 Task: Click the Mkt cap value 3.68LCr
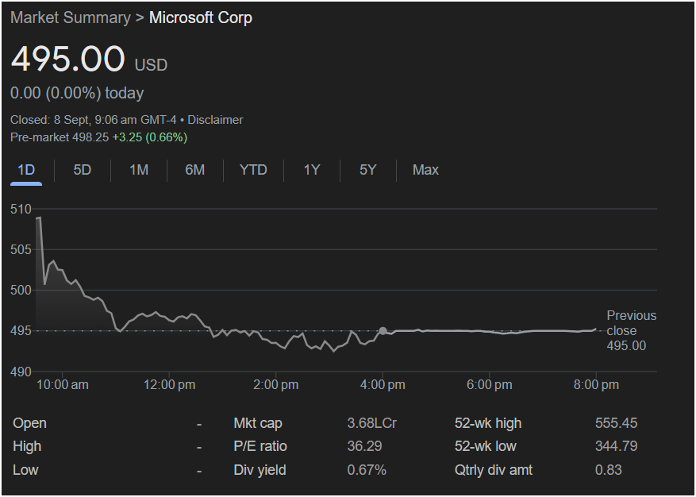point(371,423)
